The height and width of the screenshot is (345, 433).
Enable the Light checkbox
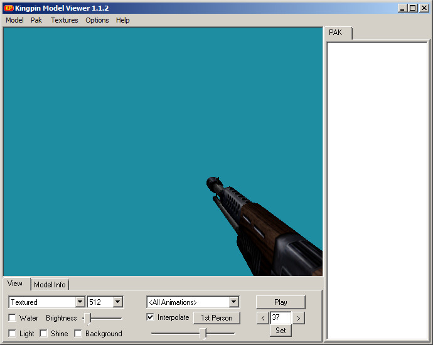(12, 334)
